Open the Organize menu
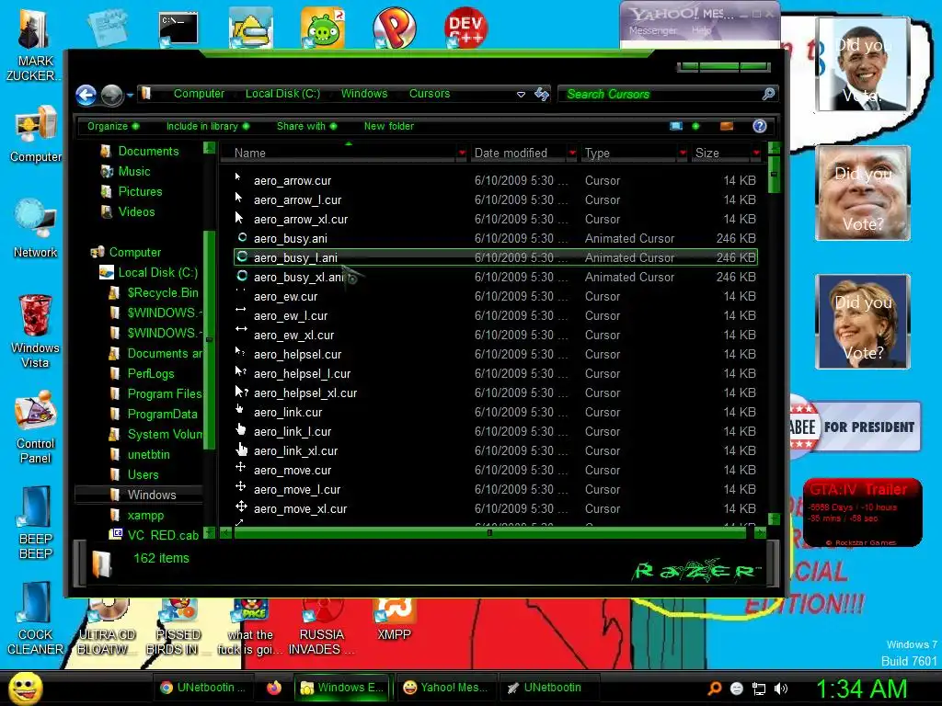Screen dimensions: 942x706 (x=113, y=126)
